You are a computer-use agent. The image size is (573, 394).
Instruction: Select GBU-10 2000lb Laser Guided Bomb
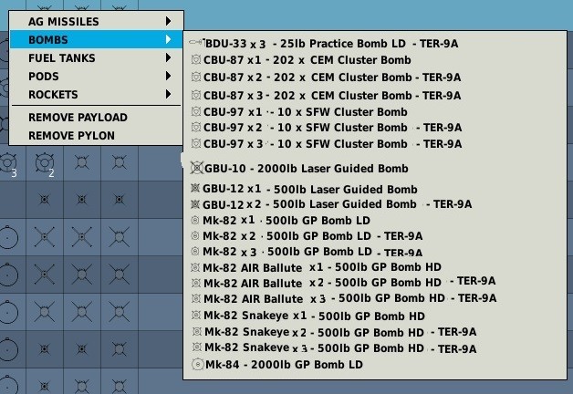(299, 169)
